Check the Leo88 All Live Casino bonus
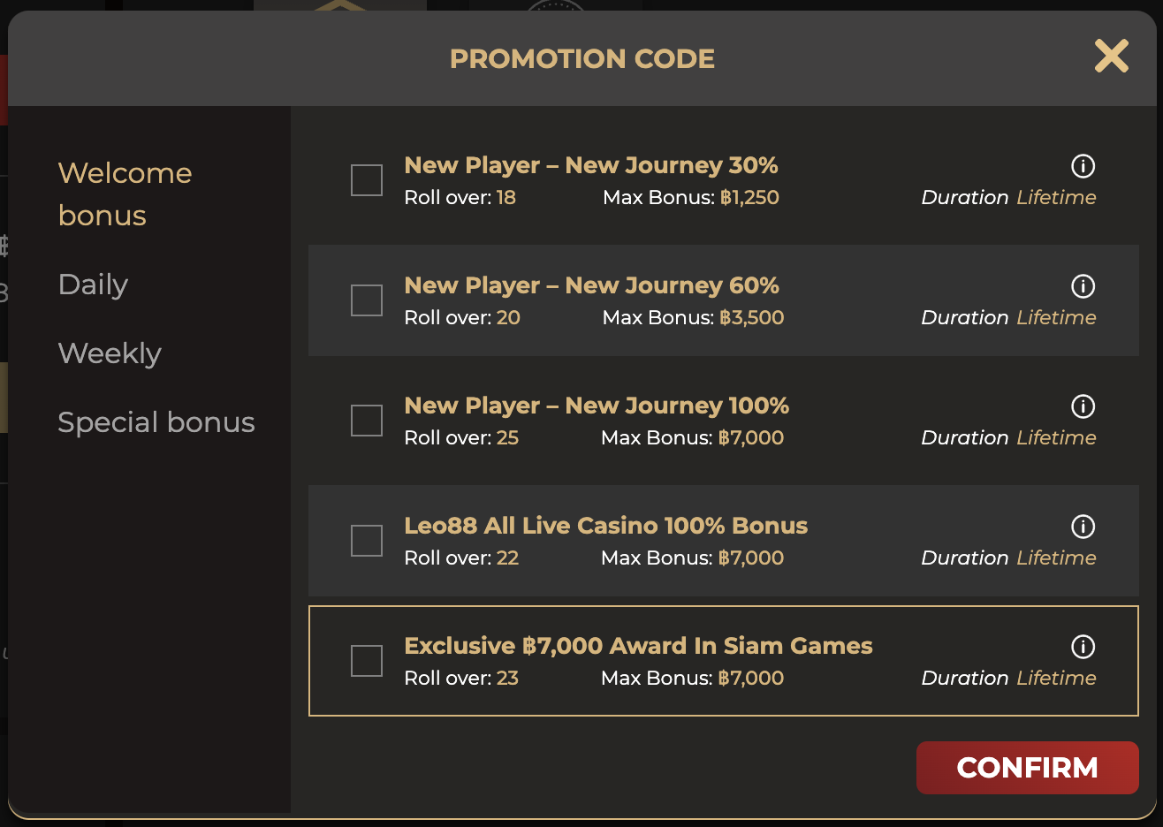1163x827 pixels. pyautogui.click(x=367, y=541)
